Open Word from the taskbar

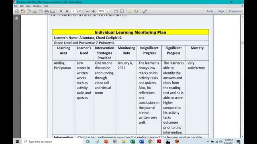coord(141,142)
